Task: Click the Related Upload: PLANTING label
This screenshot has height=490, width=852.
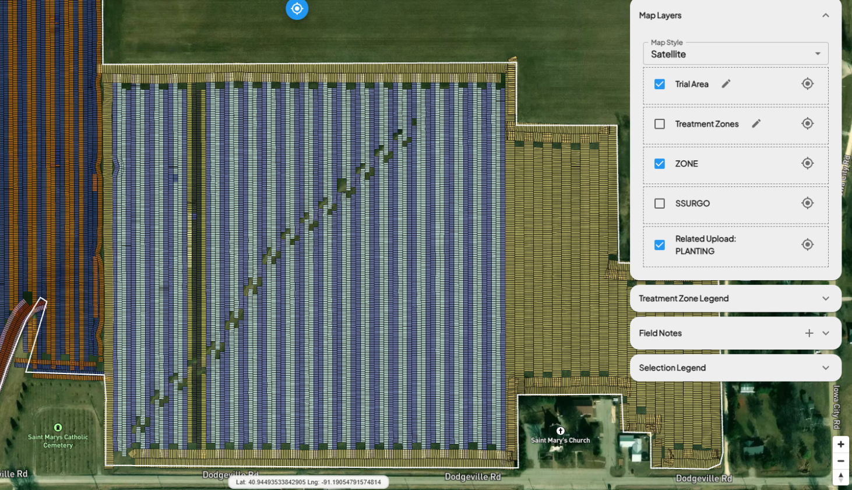Action: (x=705, y=245)
